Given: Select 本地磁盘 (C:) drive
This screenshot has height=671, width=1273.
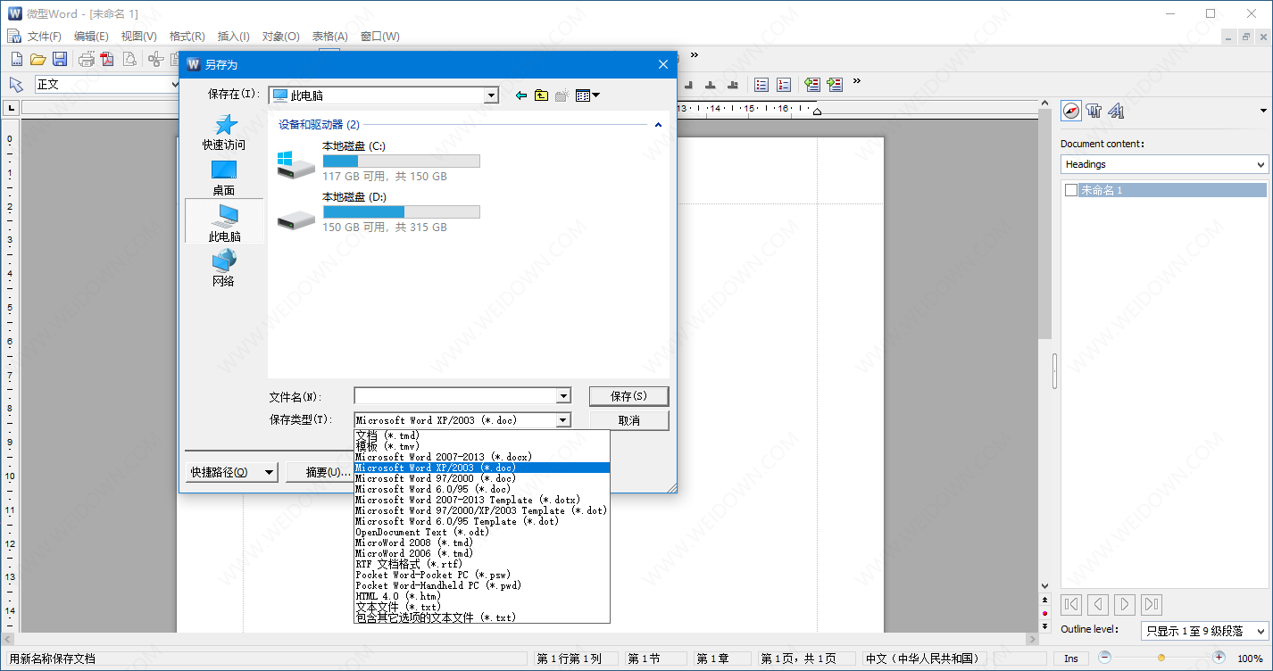Looking at the screenshot, I should [x=377, y=162].
